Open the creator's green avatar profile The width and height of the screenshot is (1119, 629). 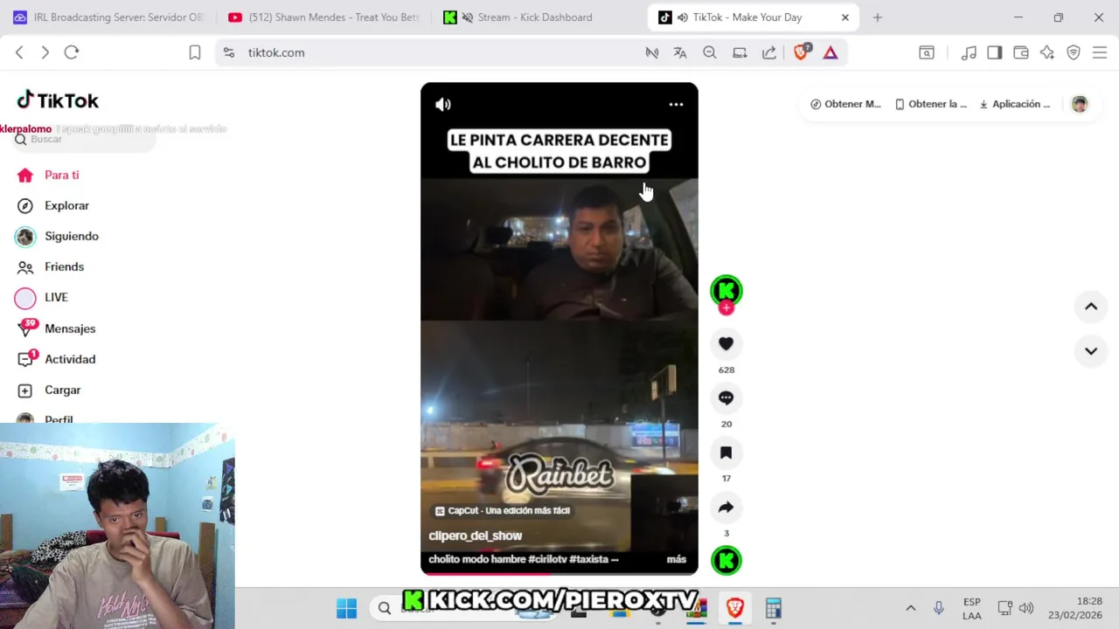[726, 290]
